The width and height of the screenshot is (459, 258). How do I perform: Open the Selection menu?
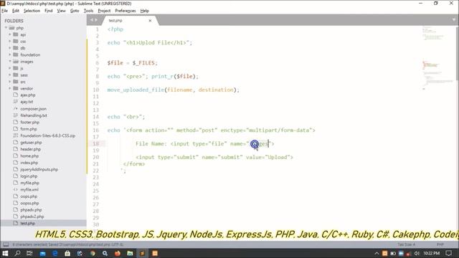(x=32, y=11)
